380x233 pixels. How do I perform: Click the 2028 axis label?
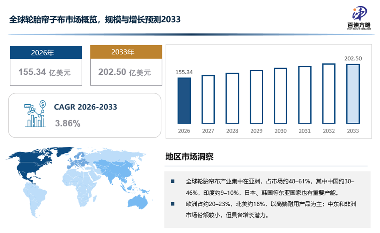232,131
